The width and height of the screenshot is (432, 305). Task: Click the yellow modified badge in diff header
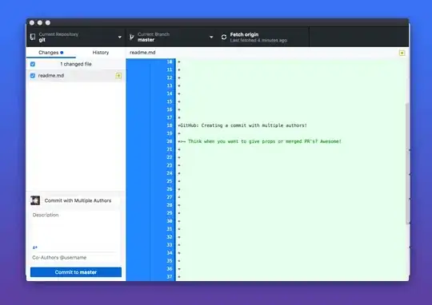402,53
